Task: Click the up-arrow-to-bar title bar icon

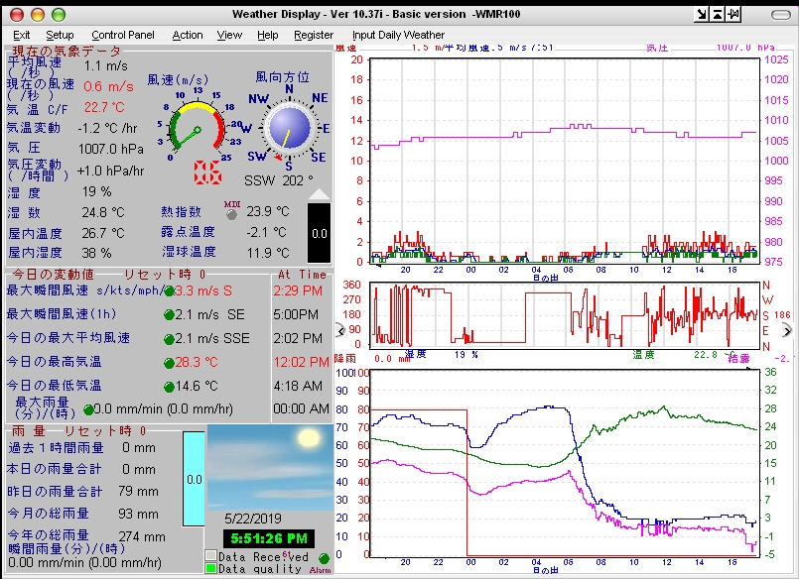Action: pos(718,15)
